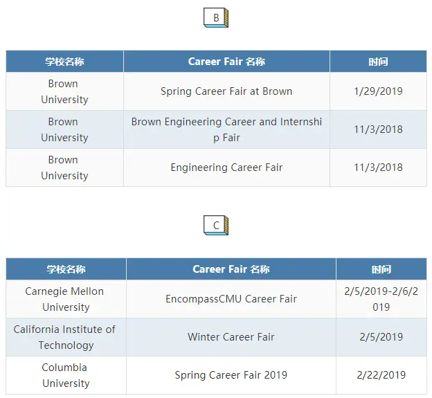Click the California Institute of Technology cell
The width and height of the screenshot is (432, 398).
[66, 337]
